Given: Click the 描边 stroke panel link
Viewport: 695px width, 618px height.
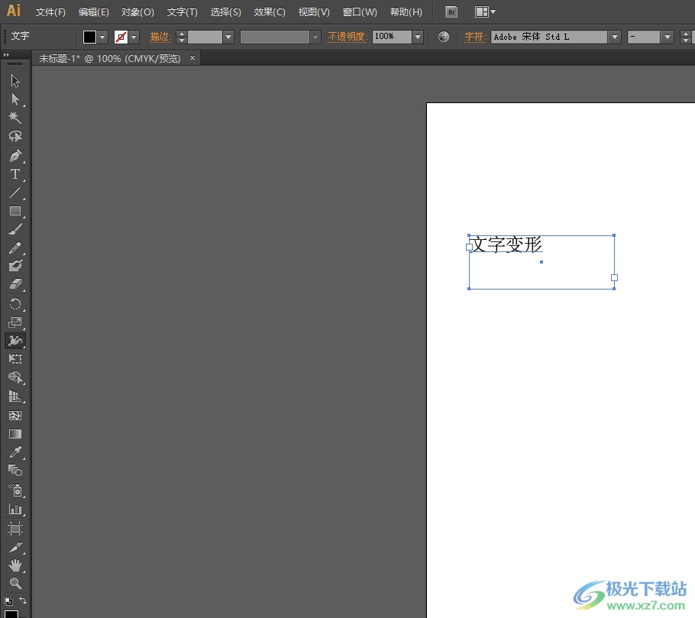Looking at the screenshot, I should click(160, 37).
